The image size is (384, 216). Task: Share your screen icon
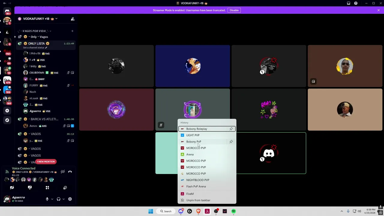click(x=30, y=187)
